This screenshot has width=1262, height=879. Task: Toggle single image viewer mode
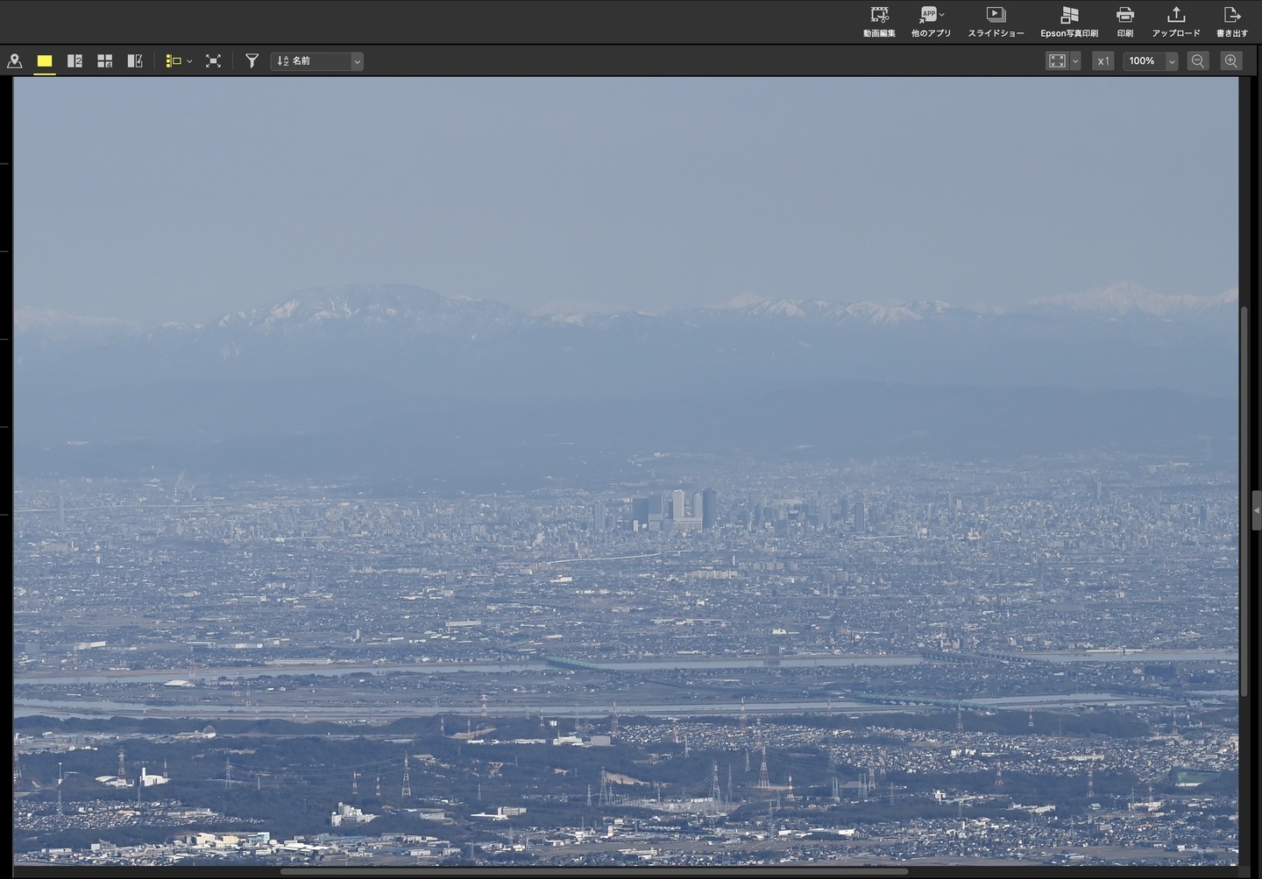point(45,61)
